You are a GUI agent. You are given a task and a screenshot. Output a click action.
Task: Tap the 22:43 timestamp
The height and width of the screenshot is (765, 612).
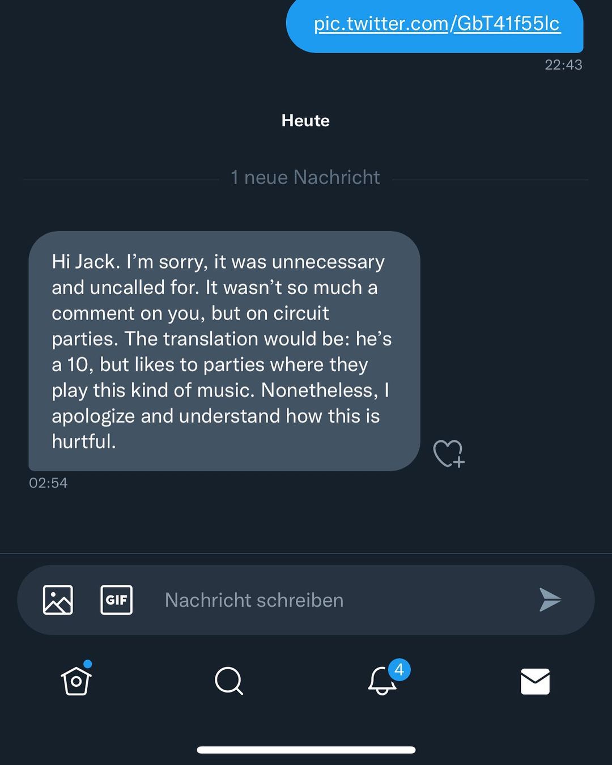pos(563,65)
